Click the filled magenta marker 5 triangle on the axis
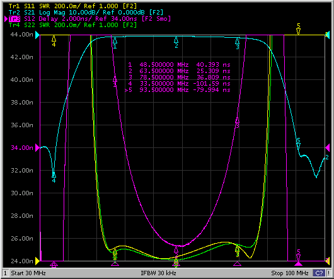 [x=299, y=264]
